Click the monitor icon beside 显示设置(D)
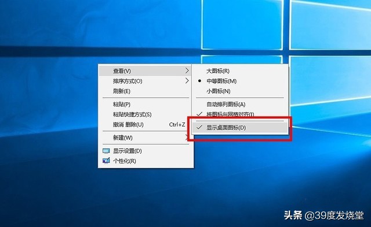Viewport: 371px width, 227px height. click(106, 151)
